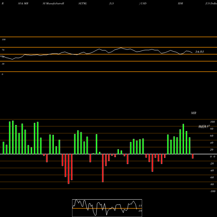Image resolution: width=217 pixels, height=217 pixels.
Task: Click the 'SI(TM)' header label
Action: coord(82,3)
